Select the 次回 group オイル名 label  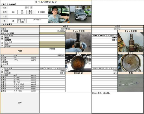(x=22, y=68)
